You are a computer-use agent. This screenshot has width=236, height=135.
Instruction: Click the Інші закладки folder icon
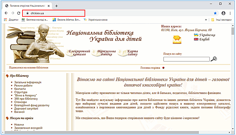[x=213, y=20]
